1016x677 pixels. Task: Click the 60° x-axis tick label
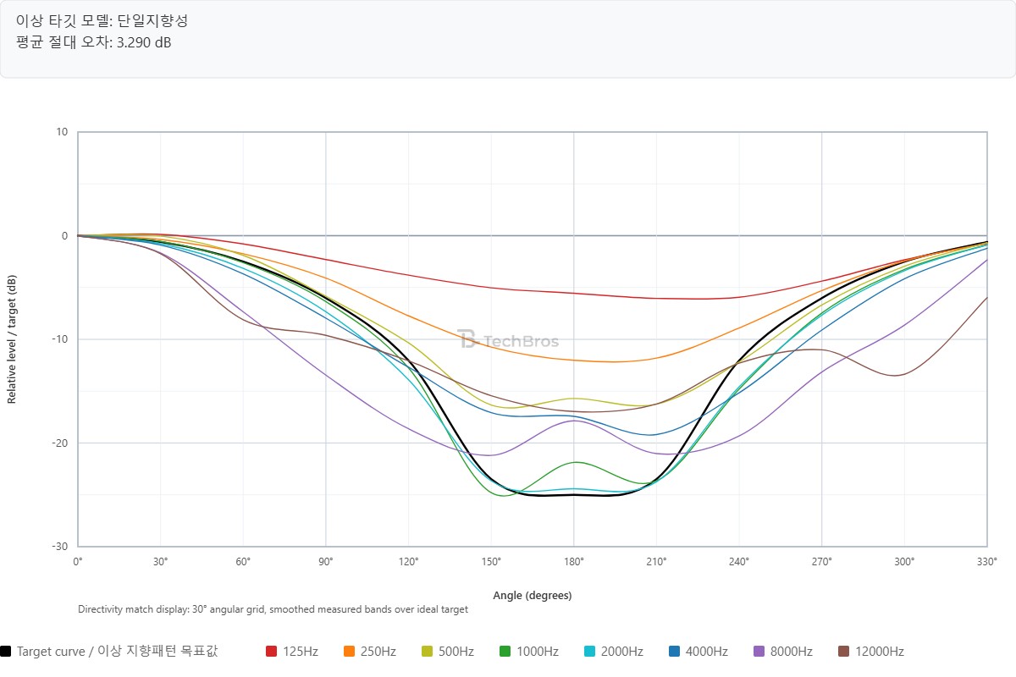pyautogui.click(x=243, y=562)
